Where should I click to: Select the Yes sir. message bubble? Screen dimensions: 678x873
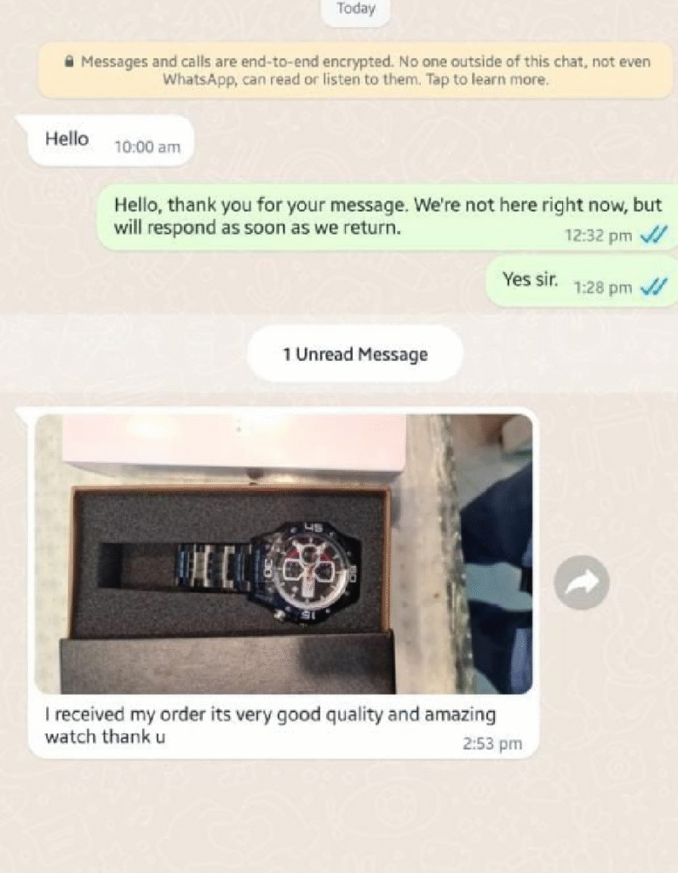pos(582,281)
